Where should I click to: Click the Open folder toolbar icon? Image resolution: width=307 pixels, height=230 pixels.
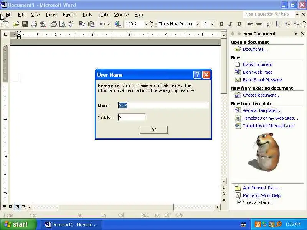click(16, 24)
